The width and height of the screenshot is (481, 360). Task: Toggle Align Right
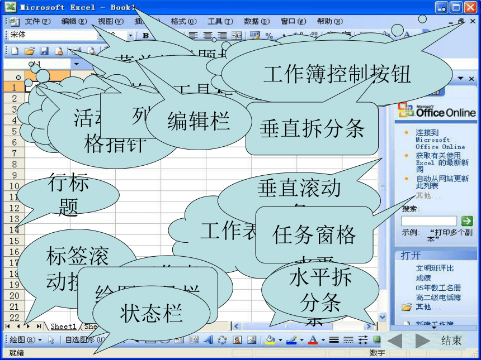(x=222, y=36)
